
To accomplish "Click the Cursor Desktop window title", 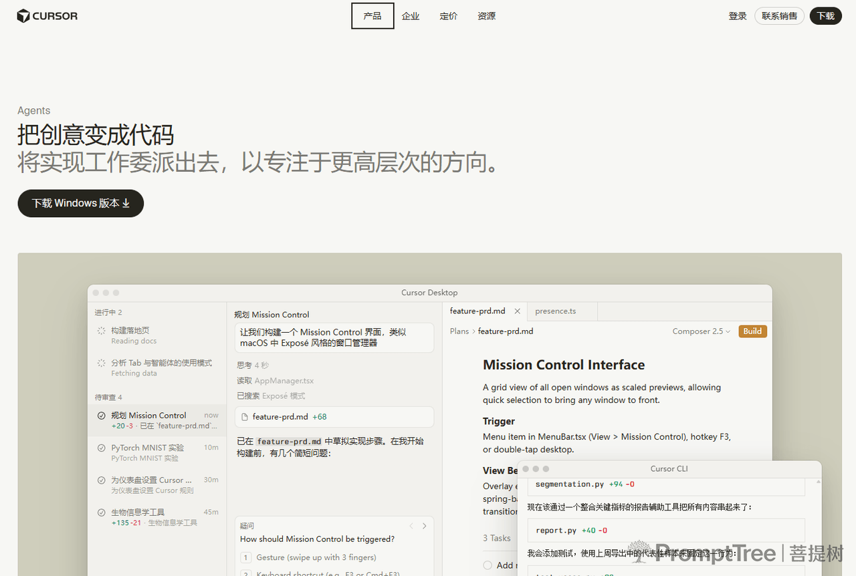I will [429, 293].
